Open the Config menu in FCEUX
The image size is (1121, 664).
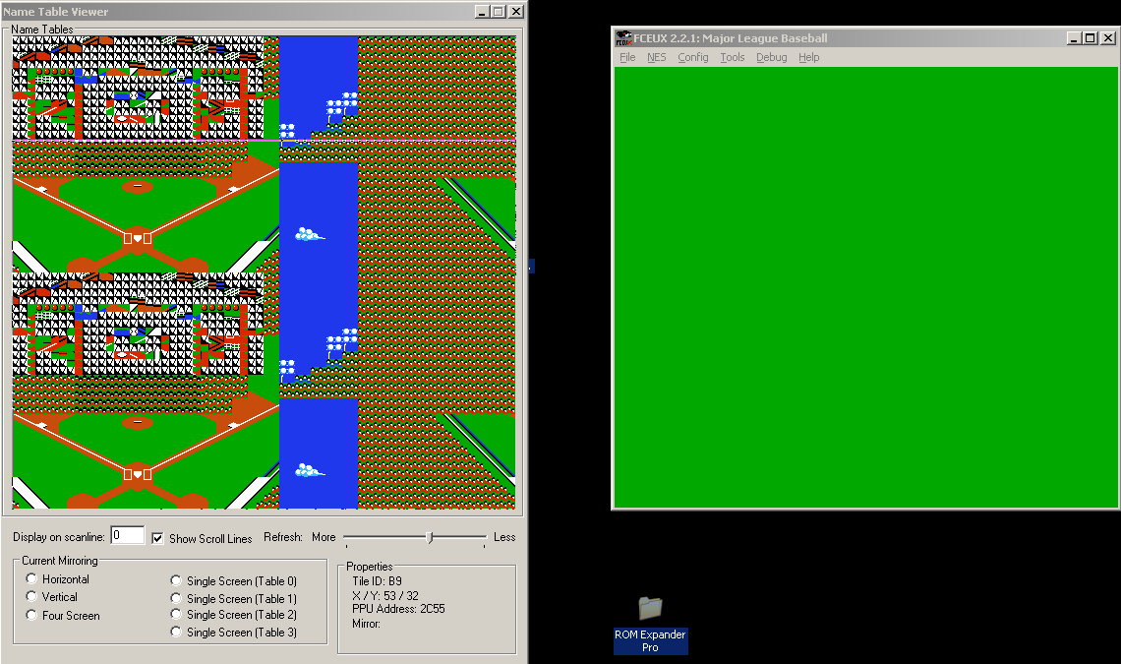[693, 57]
